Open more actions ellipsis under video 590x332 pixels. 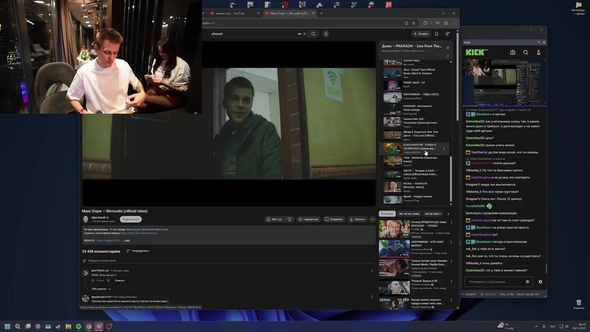(372, 219)
